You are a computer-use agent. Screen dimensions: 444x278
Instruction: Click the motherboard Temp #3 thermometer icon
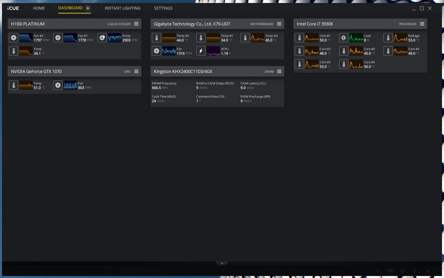point(245,38)
